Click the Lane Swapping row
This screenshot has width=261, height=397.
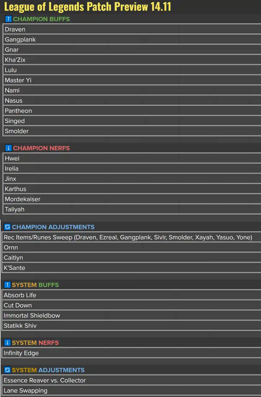[x=131, y=390]
